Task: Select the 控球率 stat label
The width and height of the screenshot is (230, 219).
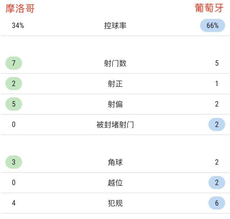Action: point(115,26)
